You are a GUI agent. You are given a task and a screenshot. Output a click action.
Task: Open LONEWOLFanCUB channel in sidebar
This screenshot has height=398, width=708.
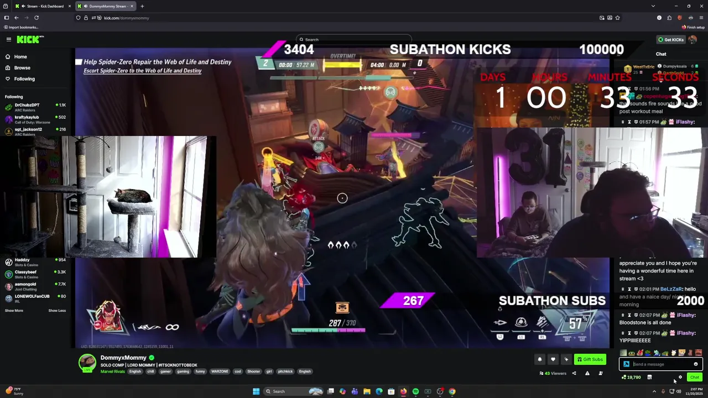pyautogui.click(x=35, y=298)
